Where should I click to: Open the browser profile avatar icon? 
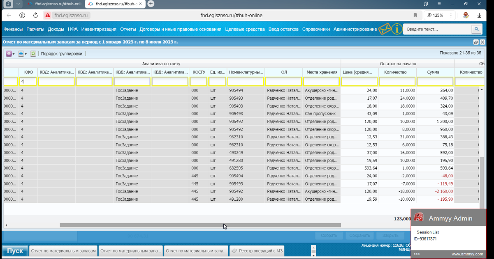pos(466,15)
